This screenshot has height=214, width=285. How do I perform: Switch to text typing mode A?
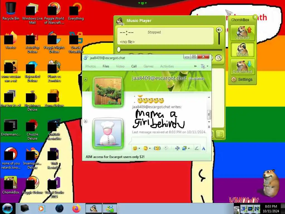coord(203,149)
